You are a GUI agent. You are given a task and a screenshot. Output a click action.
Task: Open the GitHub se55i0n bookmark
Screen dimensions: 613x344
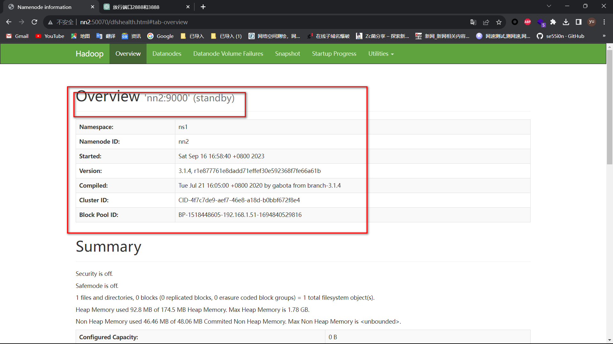pyautogui.click(x=561, y=36)
